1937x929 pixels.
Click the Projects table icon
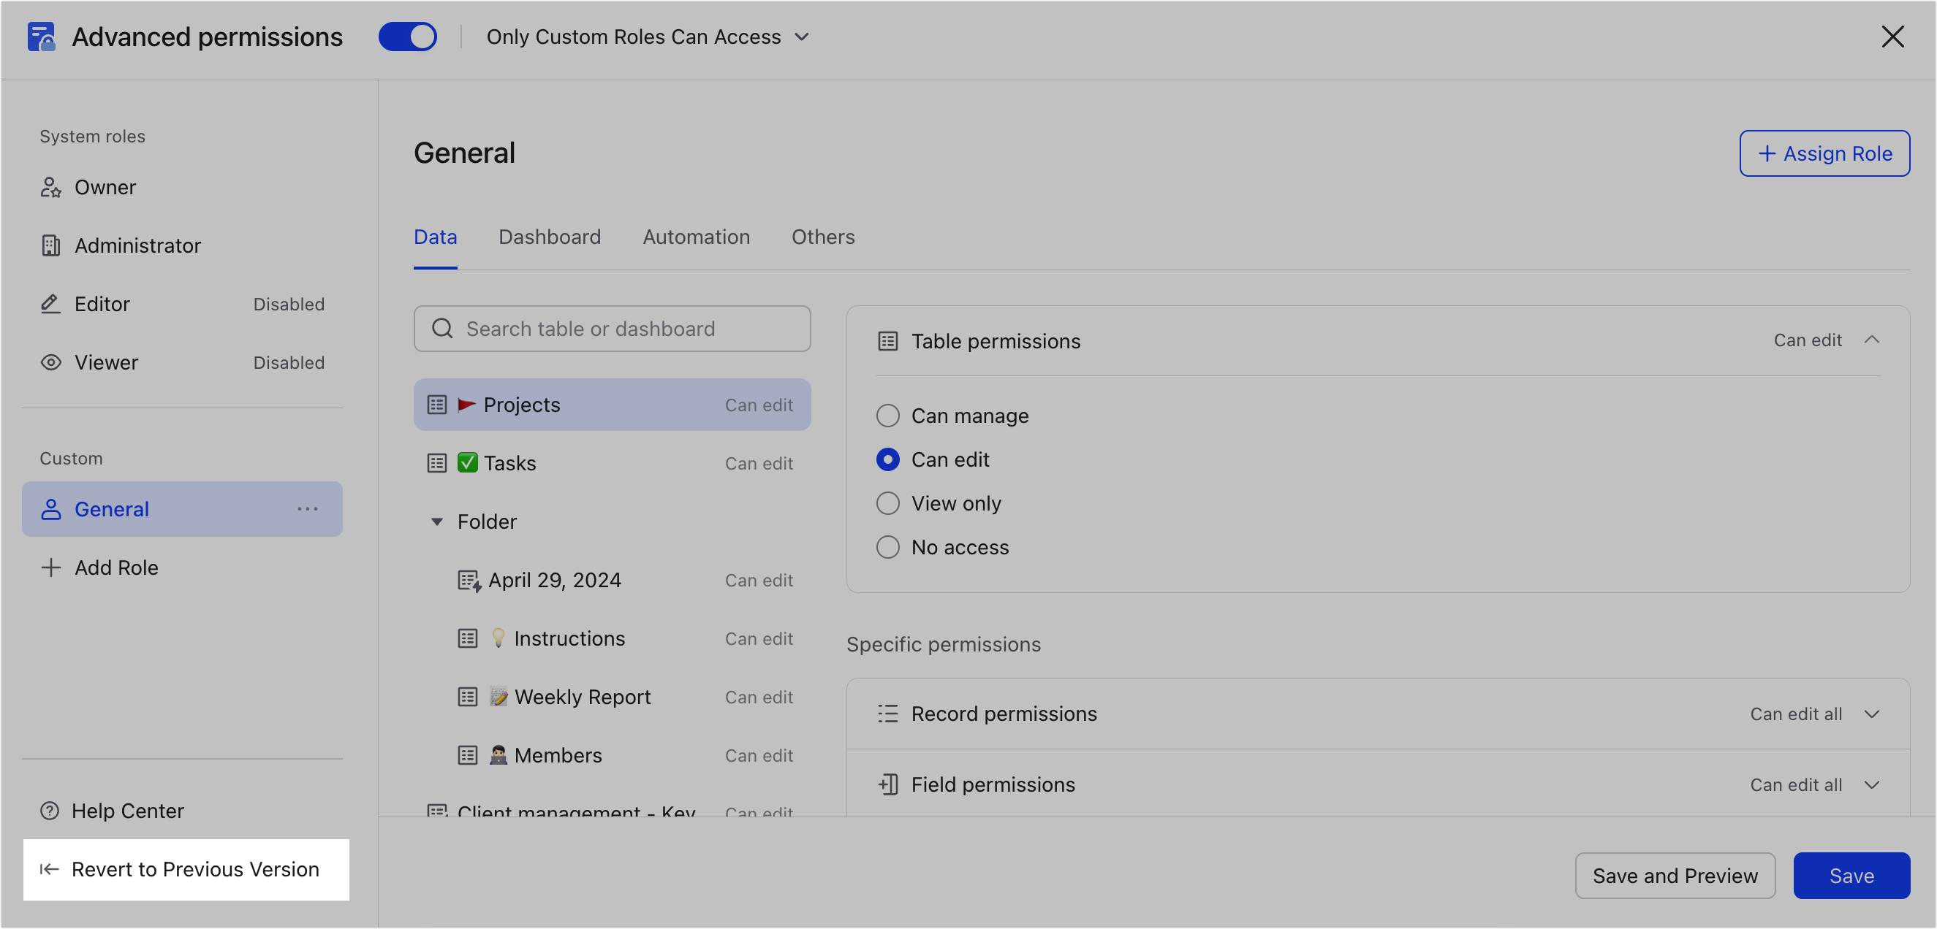[x=437, y=405]
